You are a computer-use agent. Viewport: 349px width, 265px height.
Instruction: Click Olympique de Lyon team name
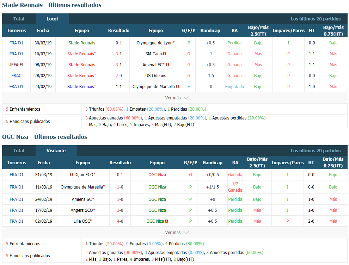pyautogui.click(x=154, y=43)
